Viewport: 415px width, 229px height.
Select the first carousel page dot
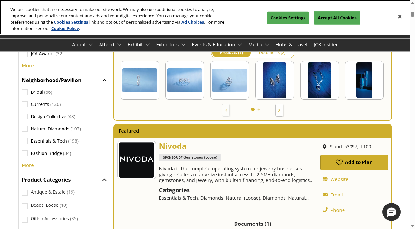click(253, 110)
